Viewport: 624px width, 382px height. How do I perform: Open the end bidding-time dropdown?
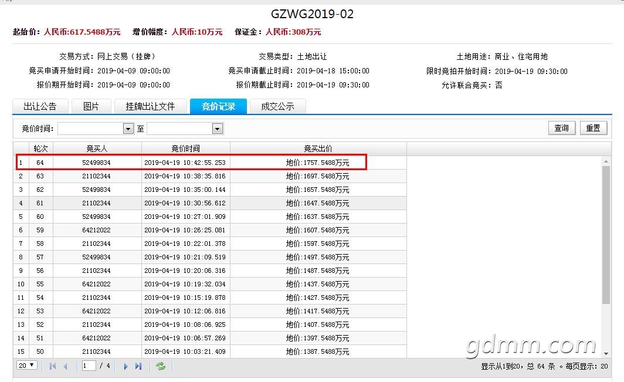pos(217,129)
